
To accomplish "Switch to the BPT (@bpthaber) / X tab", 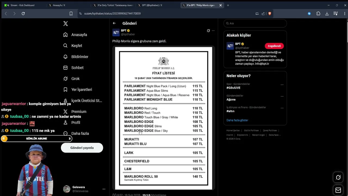I will (157, 5).
